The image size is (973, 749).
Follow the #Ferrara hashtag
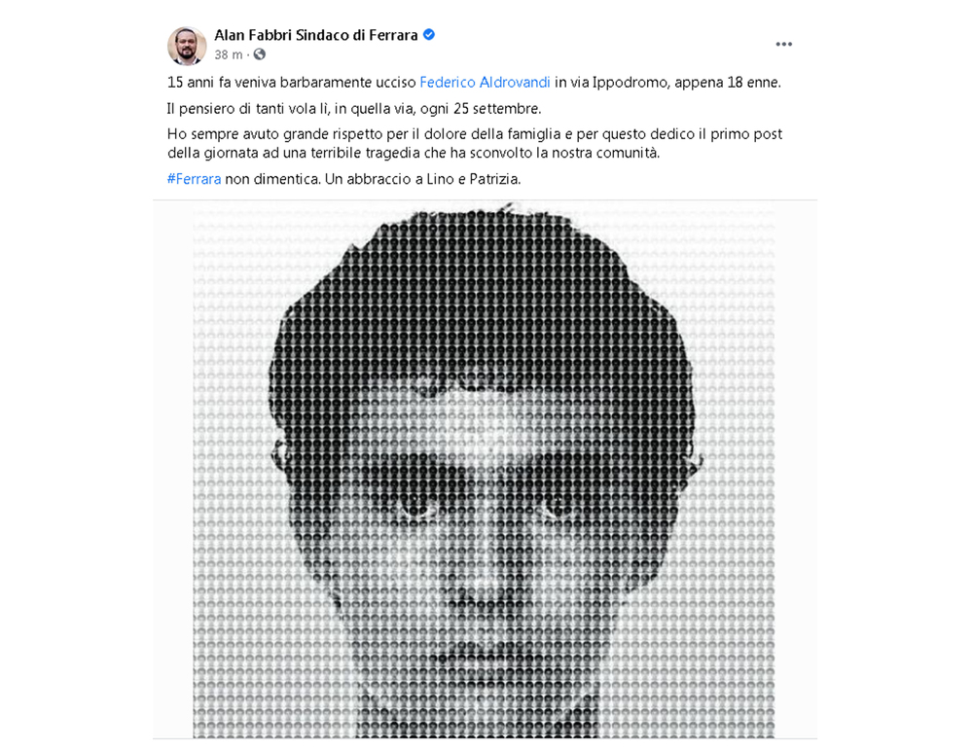[x=195, y=179]
